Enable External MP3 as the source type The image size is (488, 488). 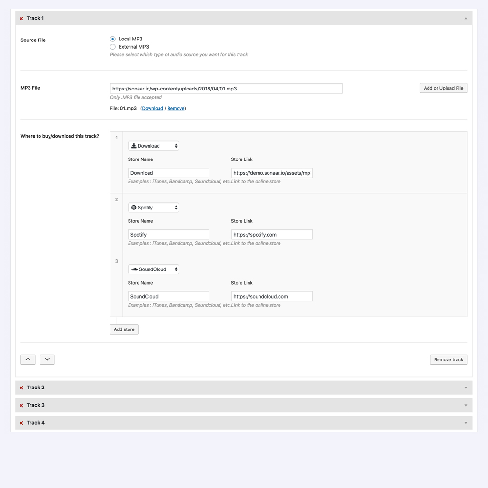[112, 47]
